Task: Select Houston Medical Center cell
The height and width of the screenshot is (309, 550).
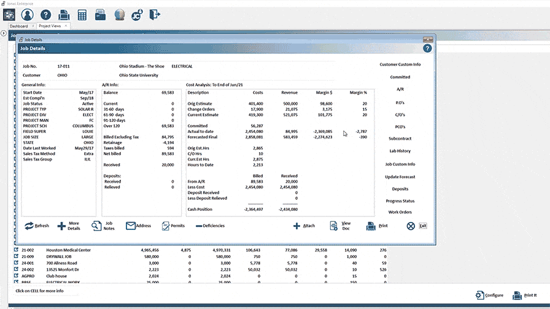Action: pyautogui.click(x=68, y=250)
